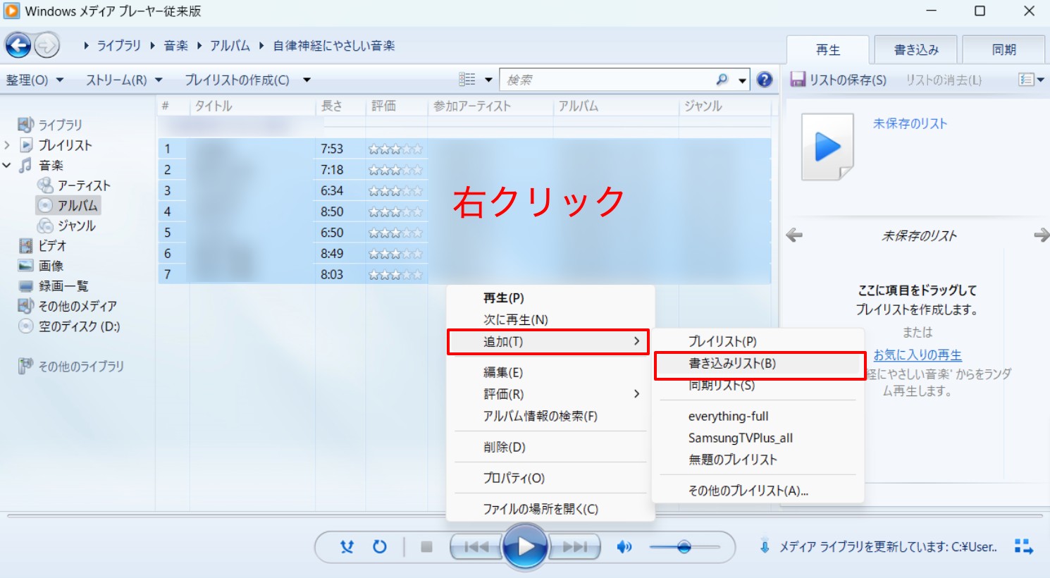Open the 再生 tab
This screenshot has height=578, width=1050.
(x=828, y=50)
